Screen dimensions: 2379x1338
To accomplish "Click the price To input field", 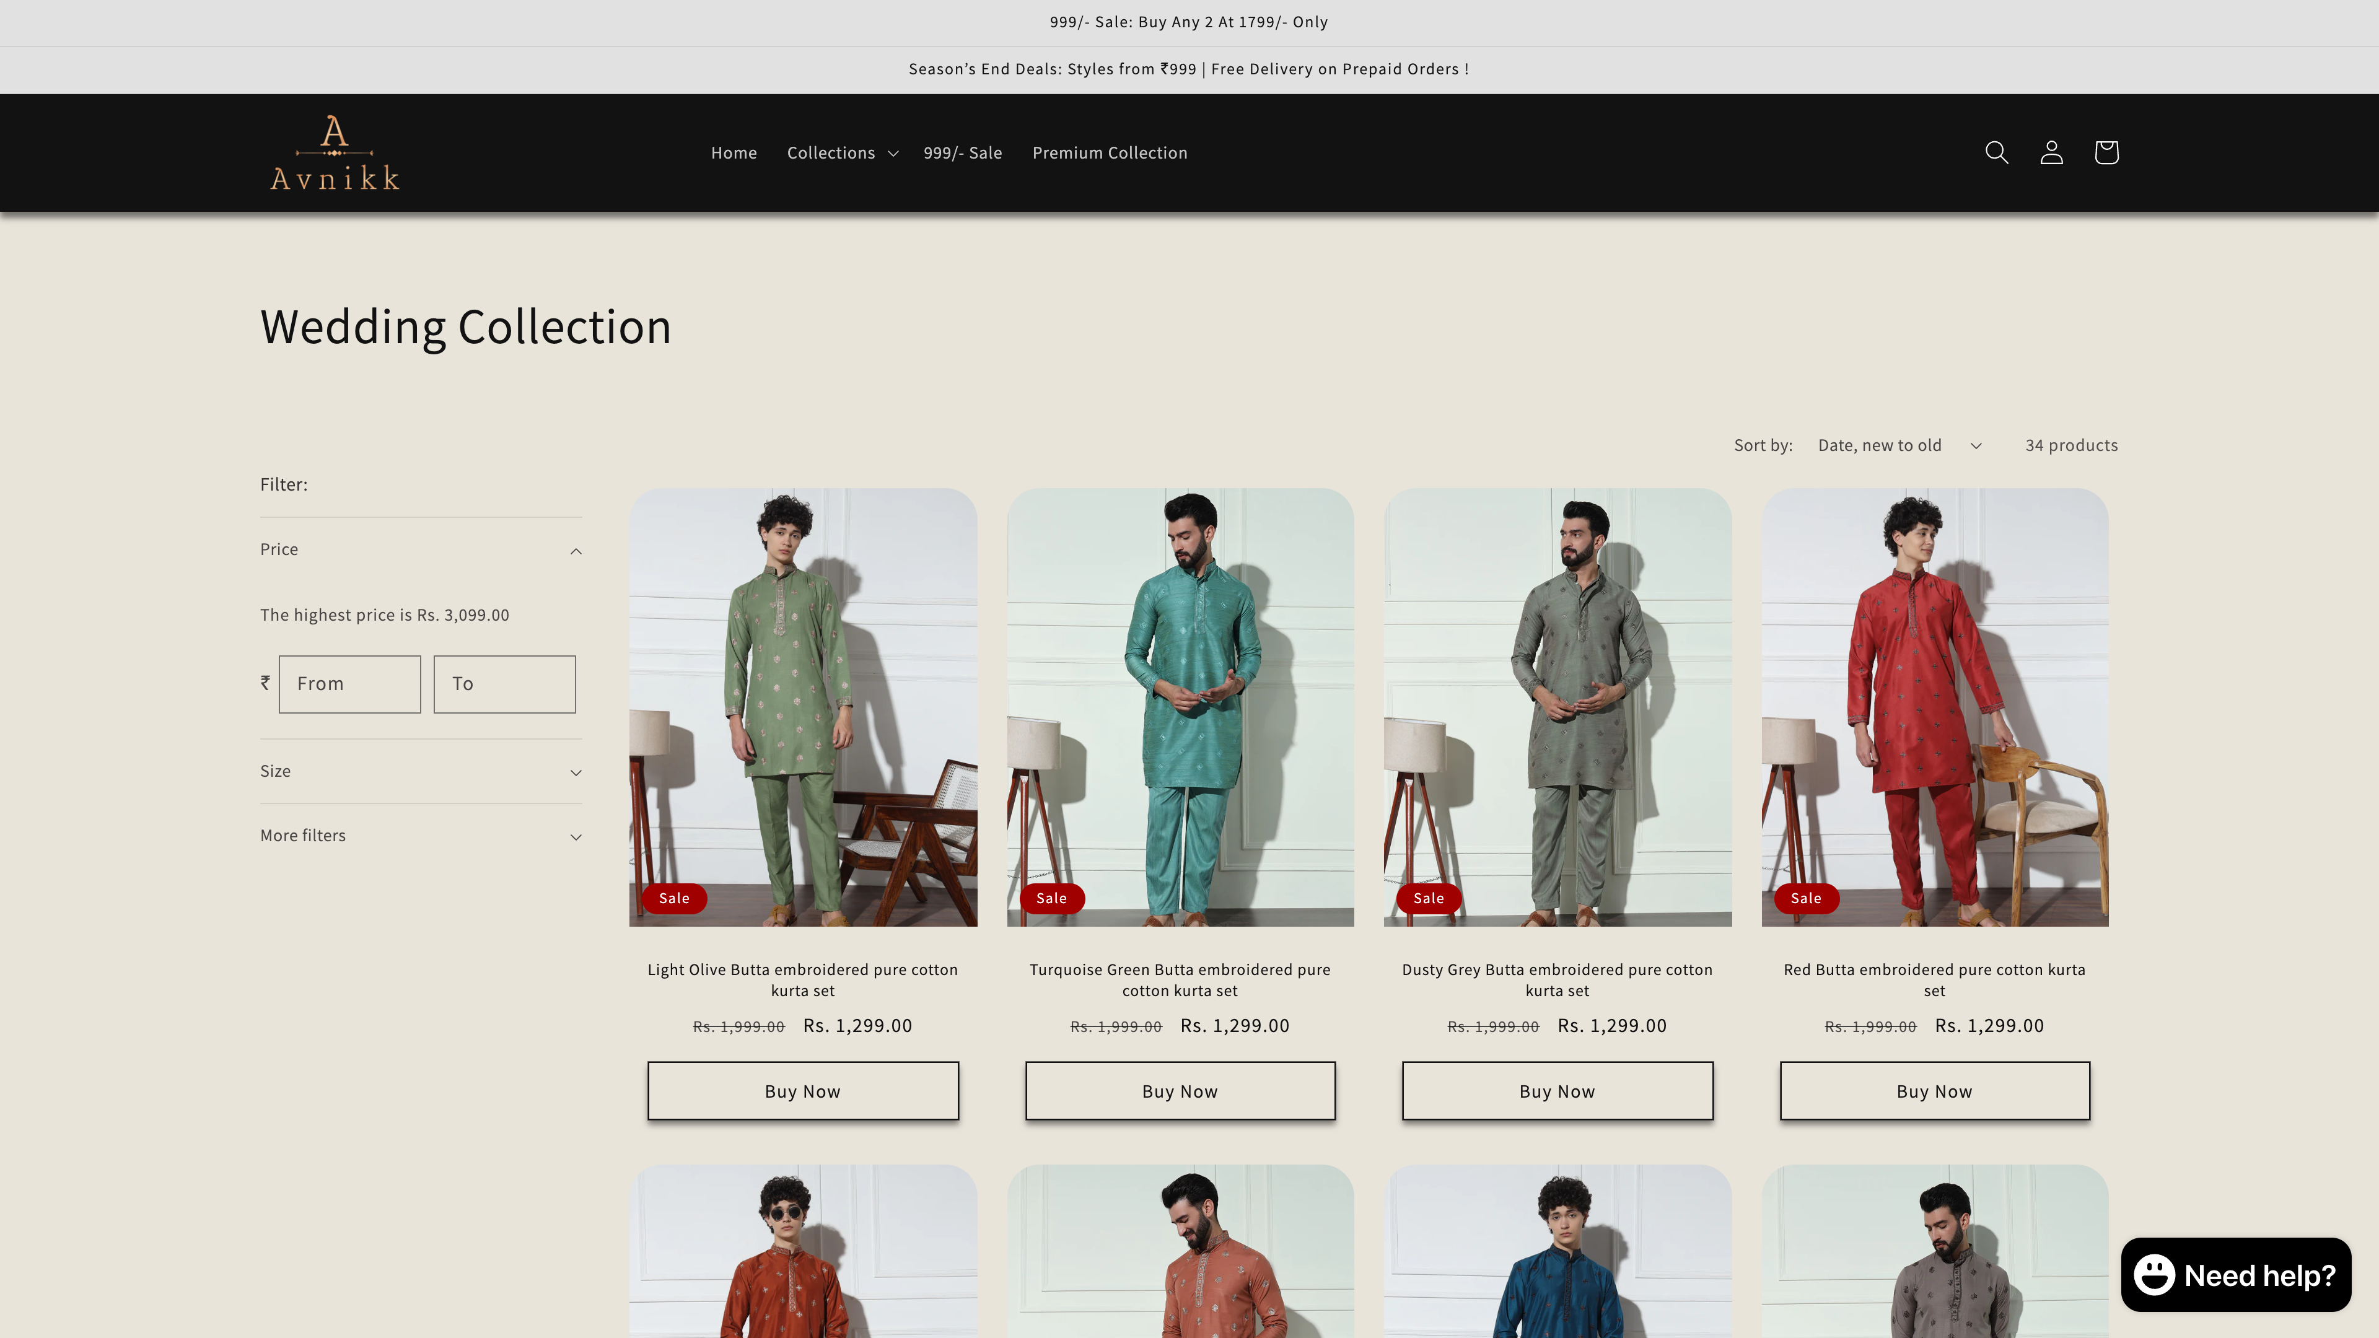I will point(504,683).
